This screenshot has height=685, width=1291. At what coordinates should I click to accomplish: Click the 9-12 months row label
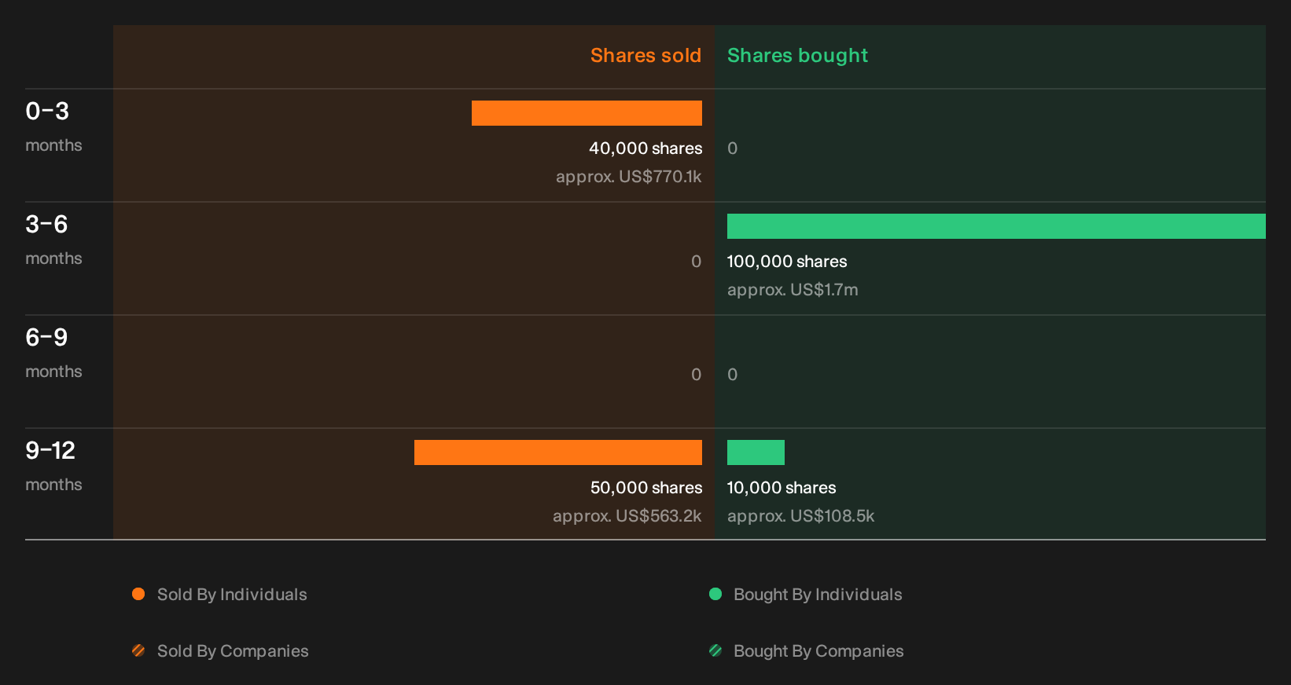pos(53,465)
